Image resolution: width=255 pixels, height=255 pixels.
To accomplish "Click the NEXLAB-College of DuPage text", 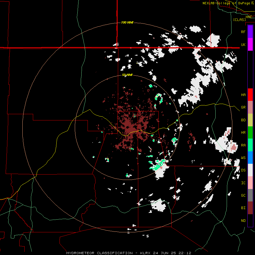I will pos(226,3).
